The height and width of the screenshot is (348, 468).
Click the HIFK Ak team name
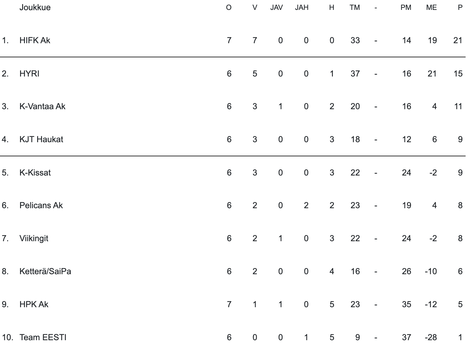(x=35, y=40)
